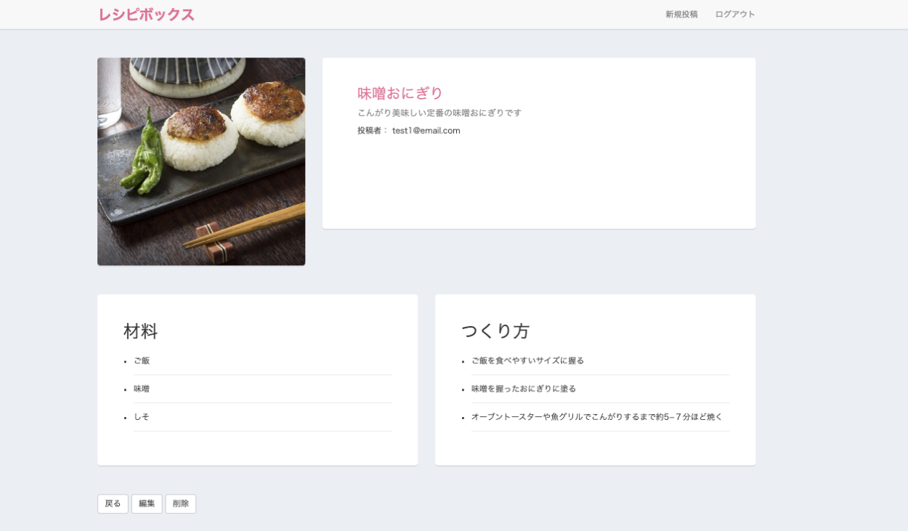Click the poster email test1@email.com
The width and height of the screenshot is (908, 531).
tap(426, 131)
